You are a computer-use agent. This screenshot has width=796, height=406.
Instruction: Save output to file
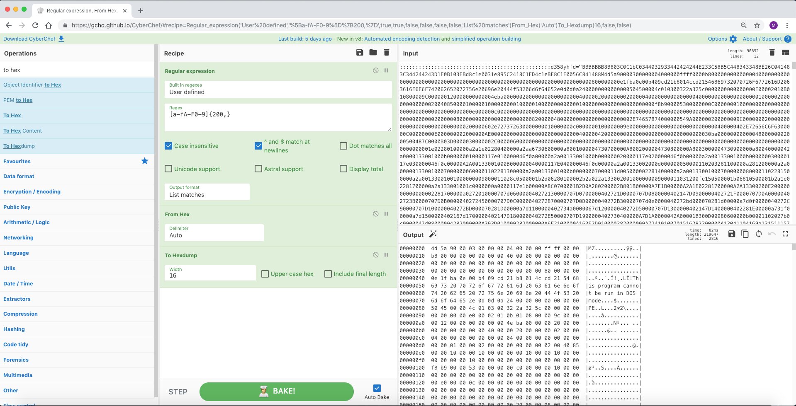click(x=732, y=234)
